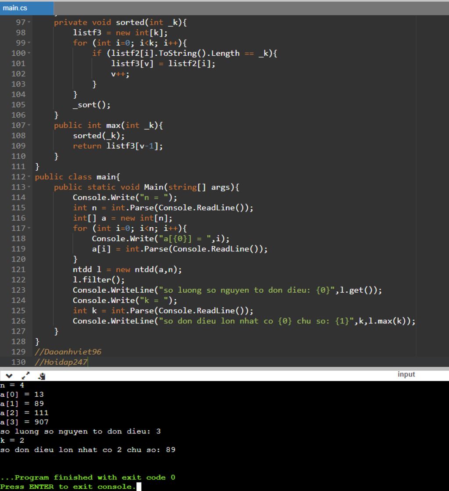The image size is (449, 491).
Task: Expand console to fullscreen with arrows icon
Action: [26, 376]
